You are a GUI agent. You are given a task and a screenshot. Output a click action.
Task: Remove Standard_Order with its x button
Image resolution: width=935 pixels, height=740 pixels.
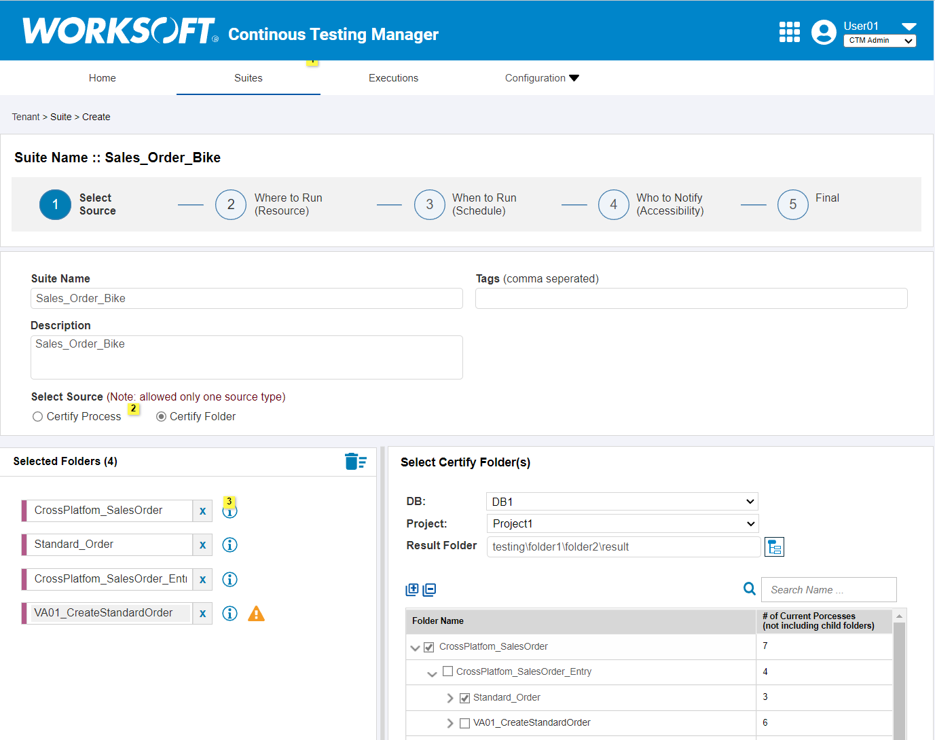point(202,544)
